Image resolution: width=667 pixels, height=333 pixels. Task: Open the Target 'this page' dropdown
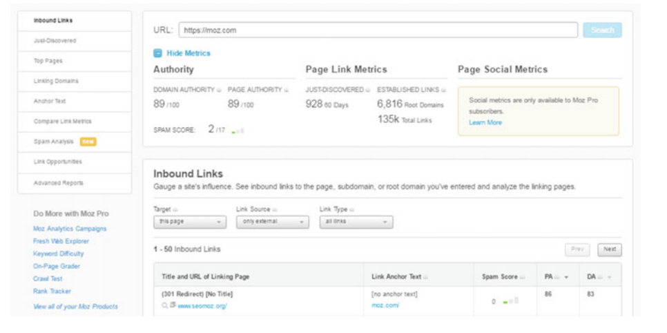[x=190, y=222]
